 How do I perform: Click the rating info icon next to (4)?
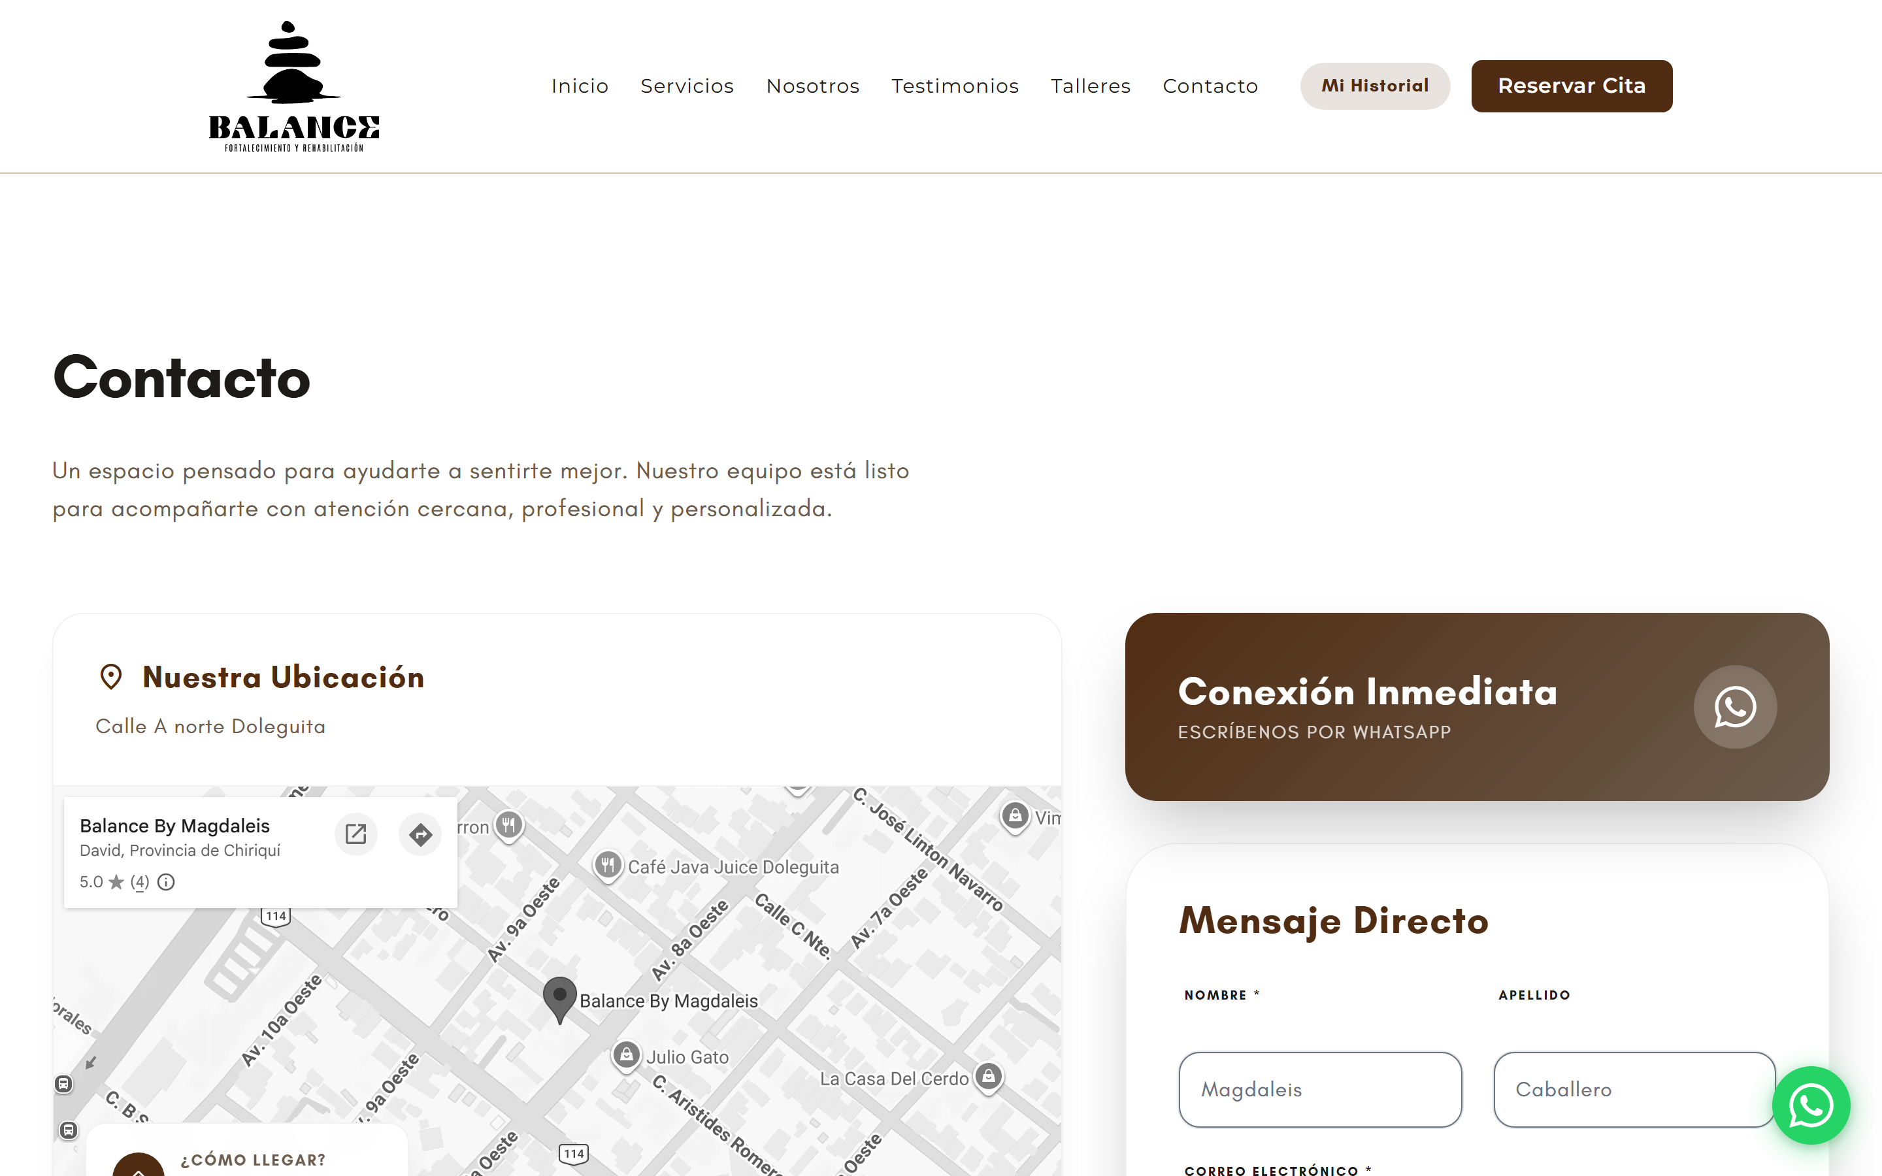pyautogui.click(x=165, y=881)
